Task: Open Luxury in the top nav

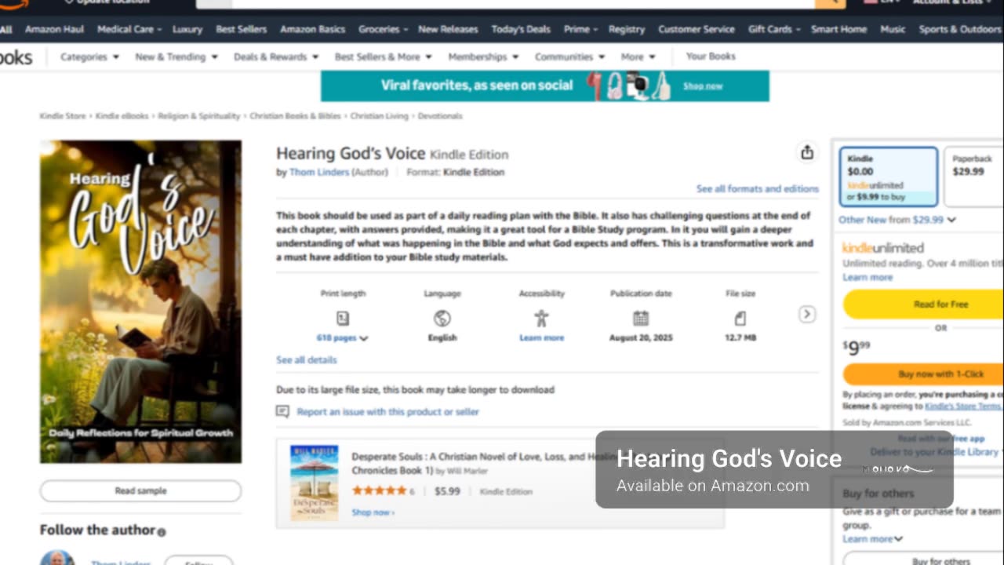Action: pos(187,29)
